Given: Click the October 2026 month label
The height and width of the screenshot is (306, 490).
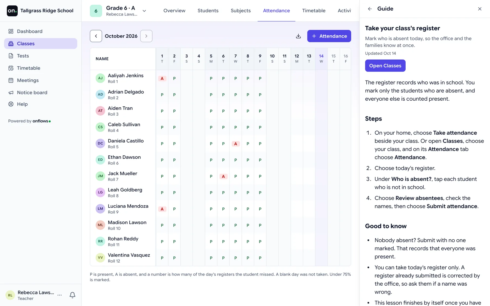Looking at the screenshot, I should (121, 36).
